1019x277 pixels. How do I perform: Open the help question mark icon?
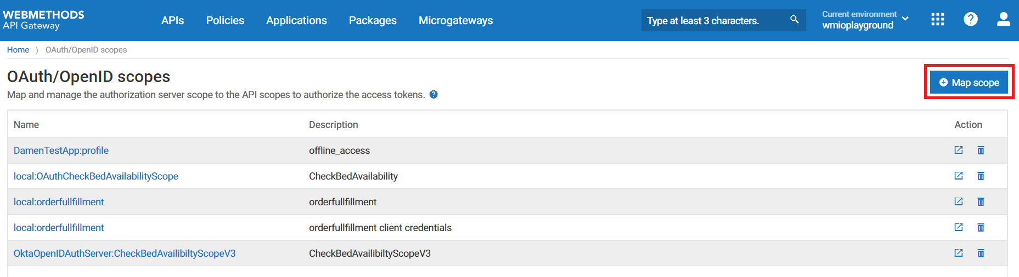(971, 19)
